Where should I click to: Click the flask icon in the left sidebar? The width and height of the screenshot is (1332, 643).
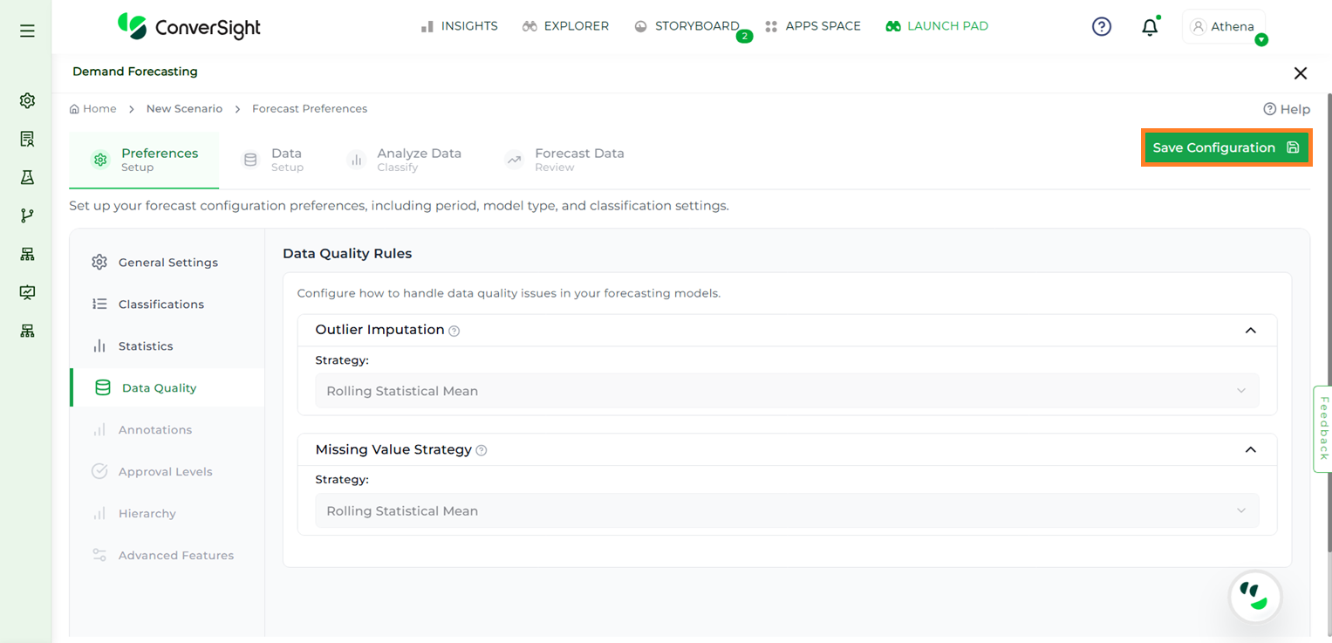(x=27, y=177)
